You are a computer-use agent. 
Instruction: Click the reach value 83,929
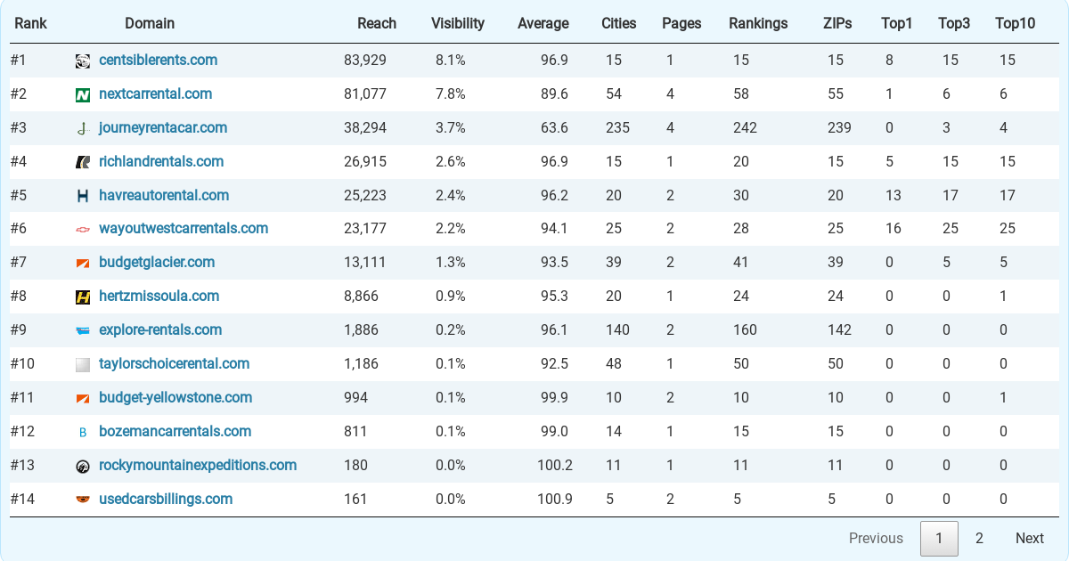pyautogui.click(x=365, y=60)
